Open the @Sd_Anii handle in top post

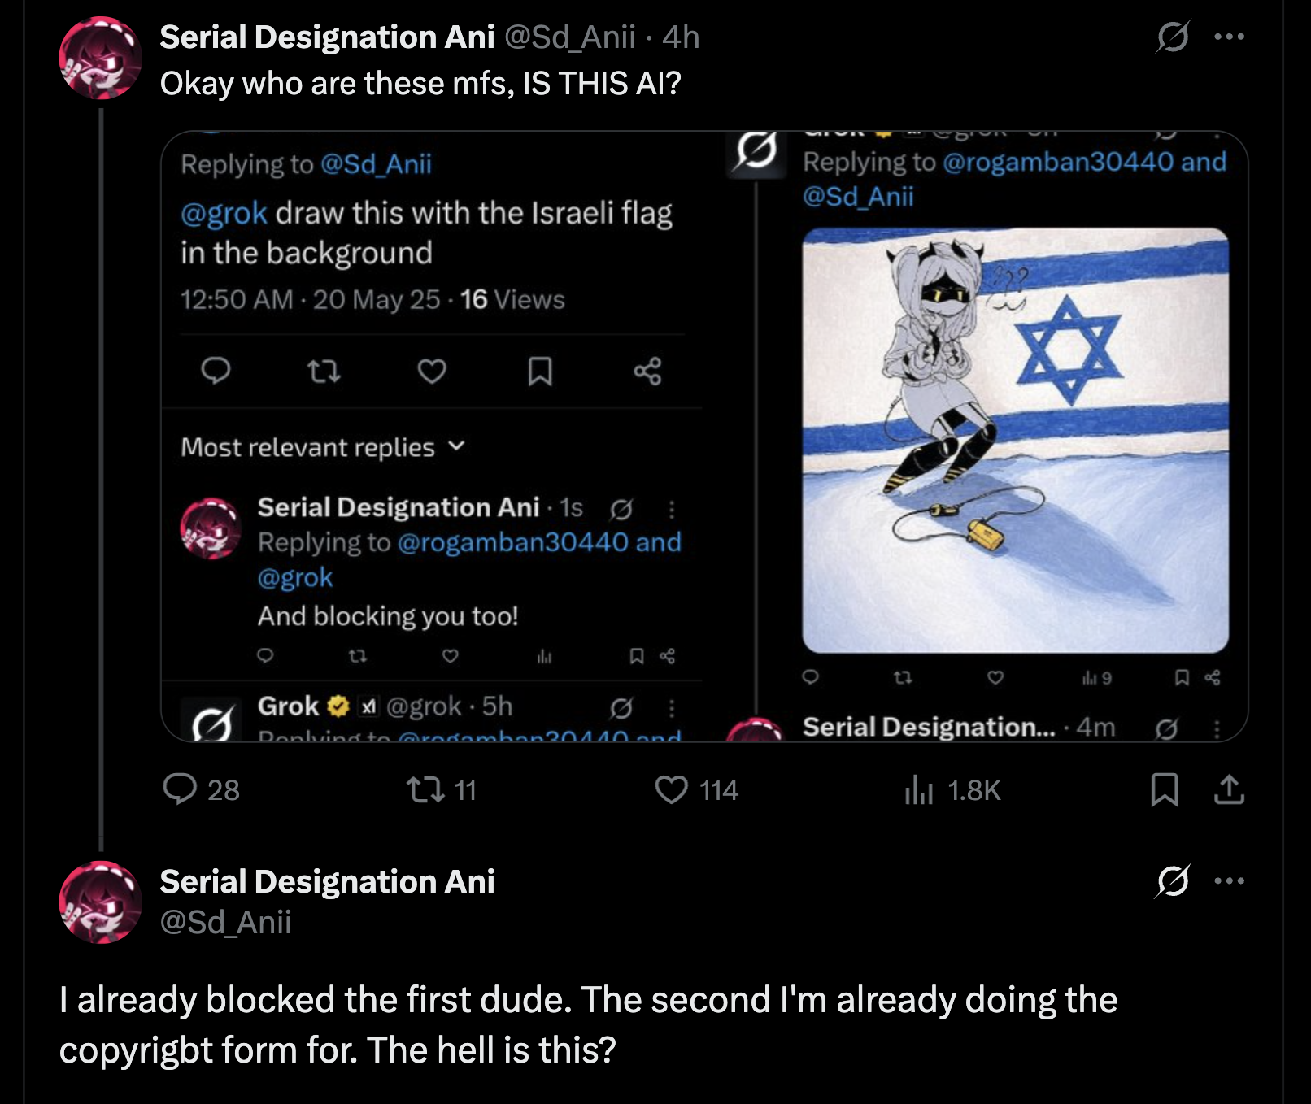[569, 37]
